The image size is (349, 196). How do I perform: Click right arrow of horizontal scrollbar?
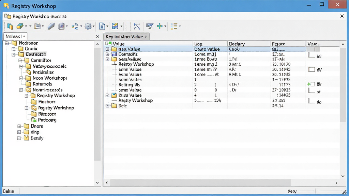tap(336, 183)
